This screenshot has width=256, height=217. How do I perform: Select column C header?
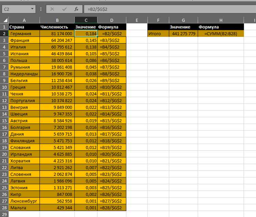click(86, 20)
